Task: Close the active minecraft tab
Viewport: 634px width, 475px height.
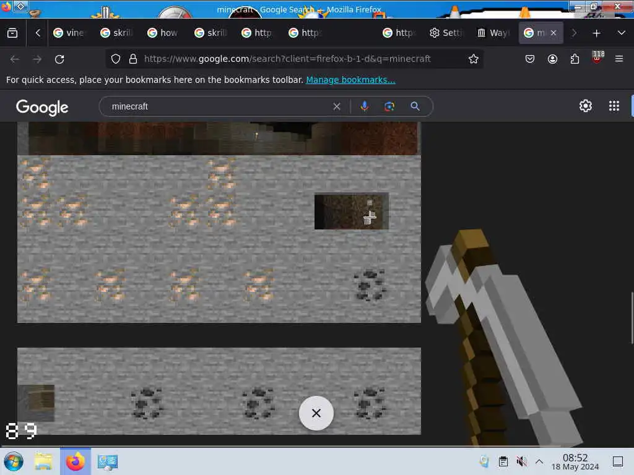Action: 554,33
